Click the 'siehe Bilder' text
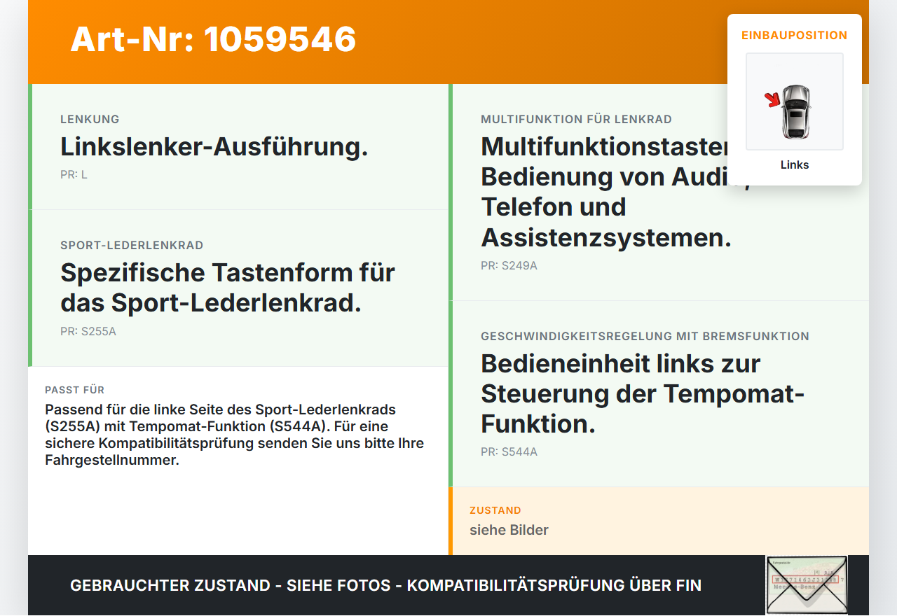 pyautogui.click(x=509, y=530)
